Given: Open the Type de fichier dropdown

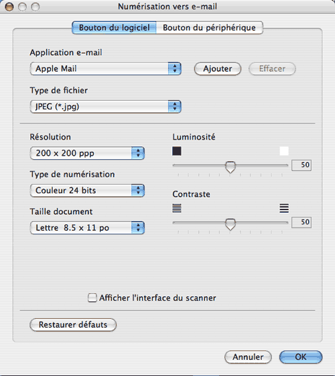Looking at the screenshot, I should pyautogui.click(x=106, y=107).
